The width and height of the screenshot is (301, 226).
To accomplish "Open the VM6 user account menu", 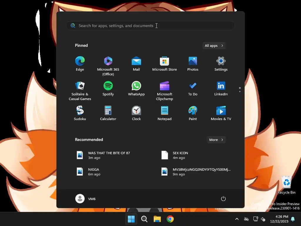I will [86, 199].
